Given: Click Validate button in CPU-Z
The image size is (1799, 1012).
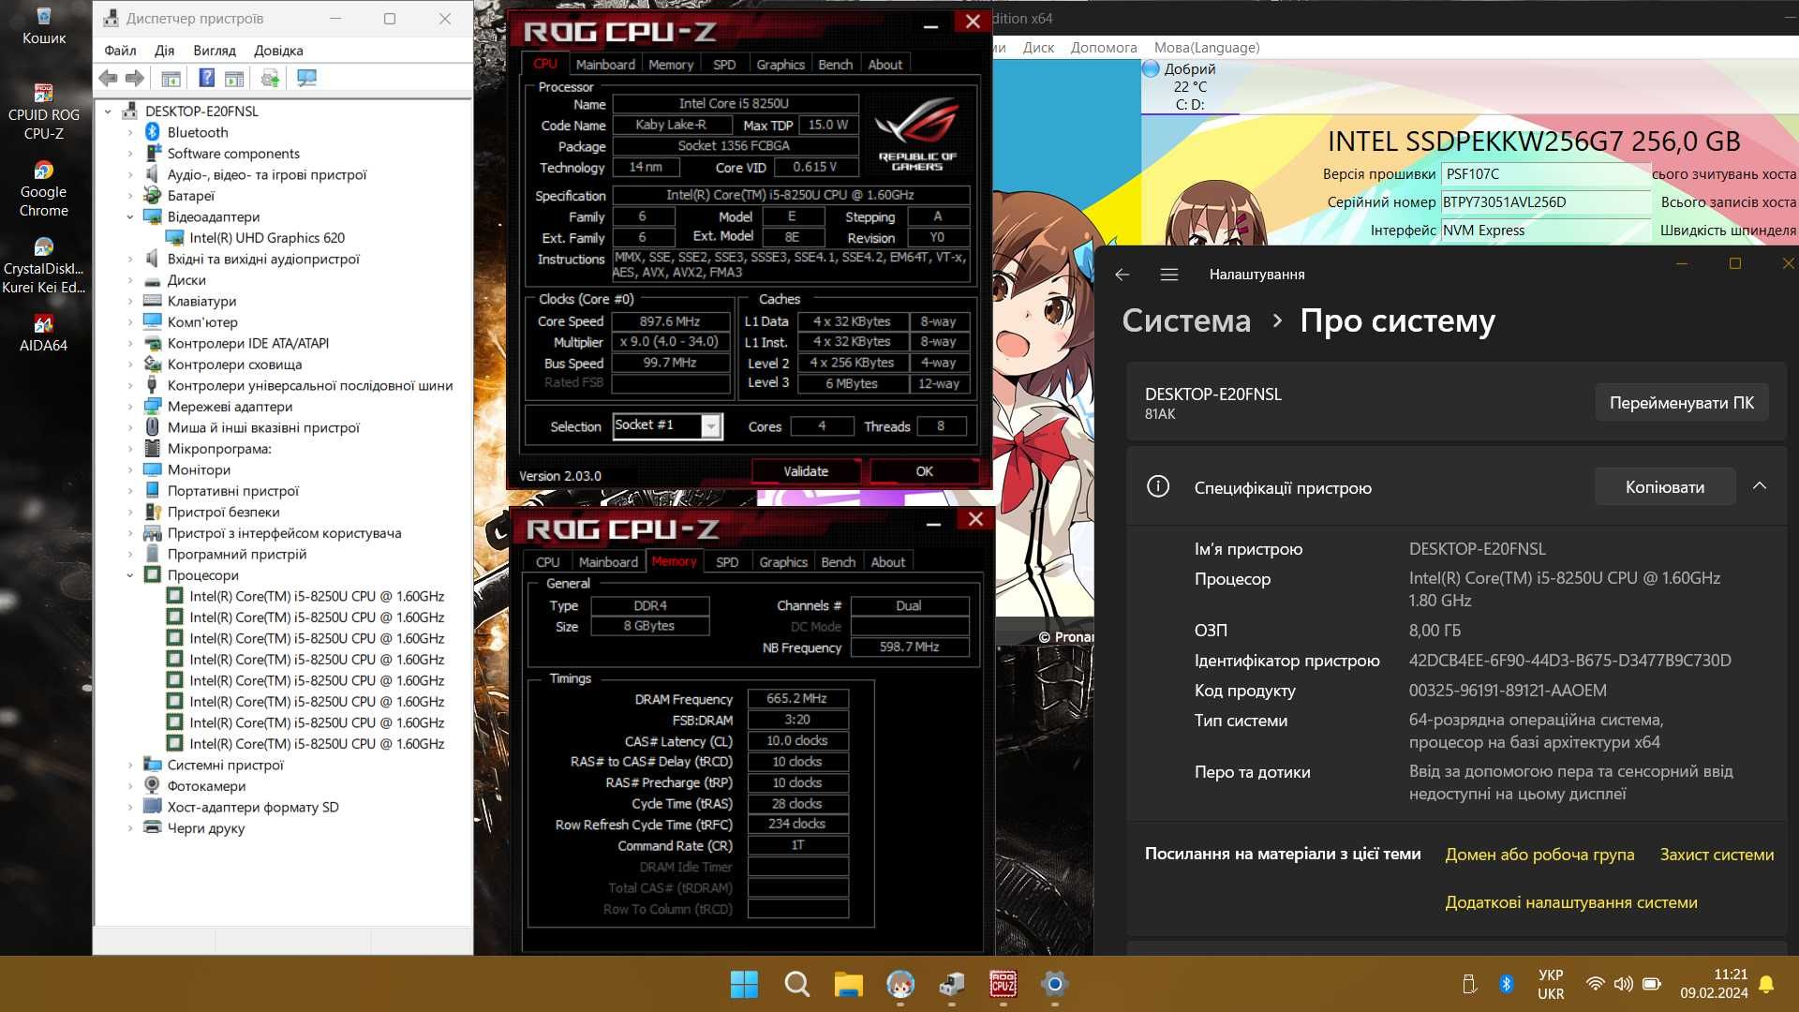Looking at the screenshot, I should click(x=806, y=471).
